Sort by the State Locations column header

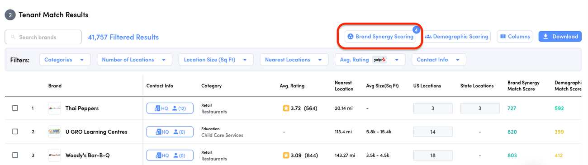pyautogui.click(x=477, y=86)
